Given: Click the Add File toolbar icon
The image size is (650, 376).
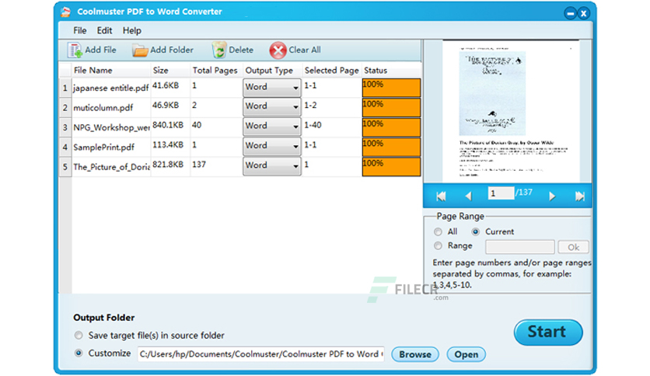Looking at the screenshot, I should tap(75, 50).
